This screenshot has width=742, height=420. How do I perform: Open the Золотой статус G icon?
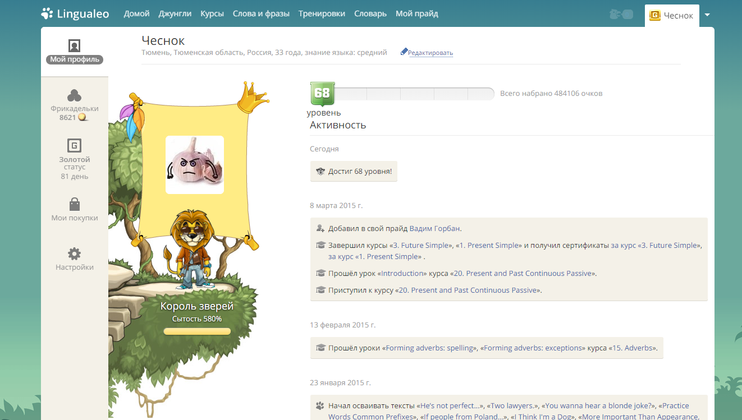[x=75, y=146]
